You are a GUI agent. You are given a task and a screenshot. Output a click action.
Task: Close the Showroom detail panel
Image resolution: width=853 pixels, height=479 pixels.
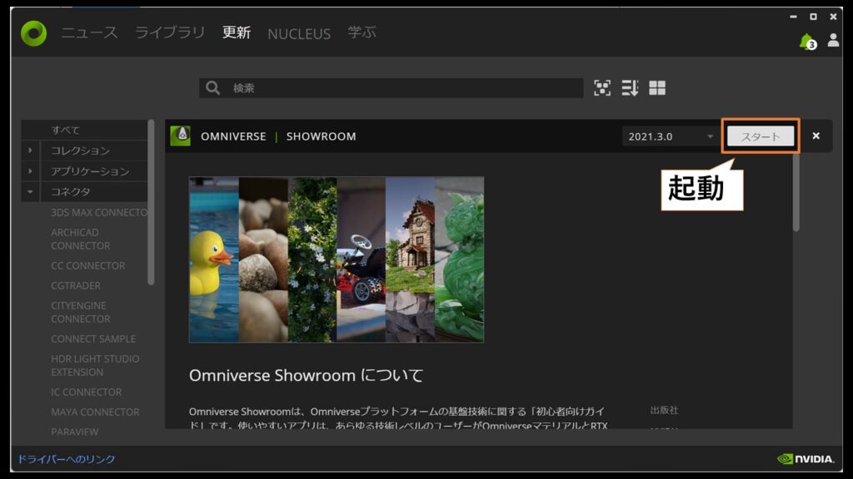coord(816,136)
